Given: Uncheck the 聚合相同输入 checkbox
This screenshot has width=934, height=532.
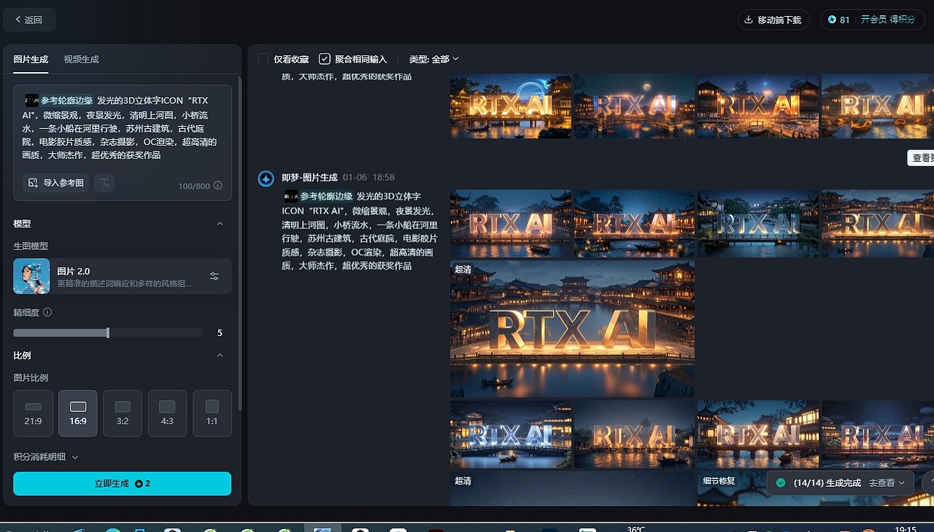Looking at the screenshot, I should coord(325,59).
